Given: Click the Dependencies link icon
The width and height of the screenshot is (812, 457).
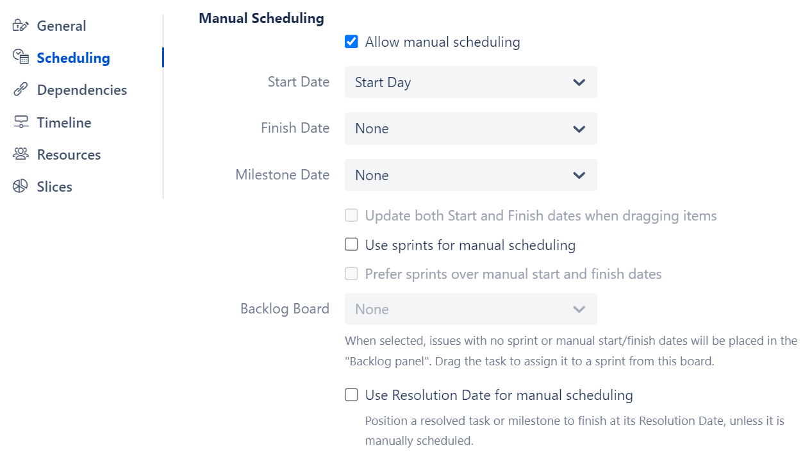Looking at the screenshot, I should pos(19,90).
